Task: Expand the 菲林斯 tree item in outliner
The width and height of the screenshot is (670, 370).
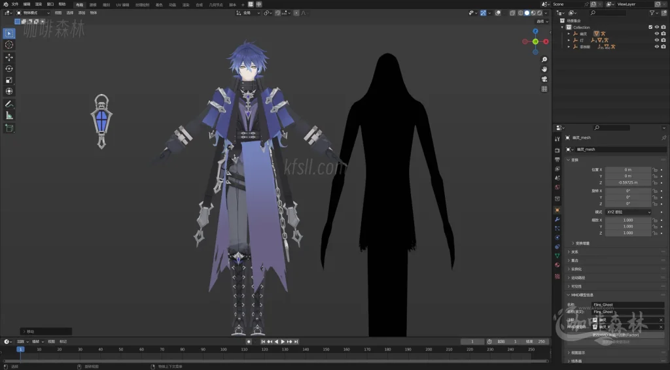Action: [569, 46]
